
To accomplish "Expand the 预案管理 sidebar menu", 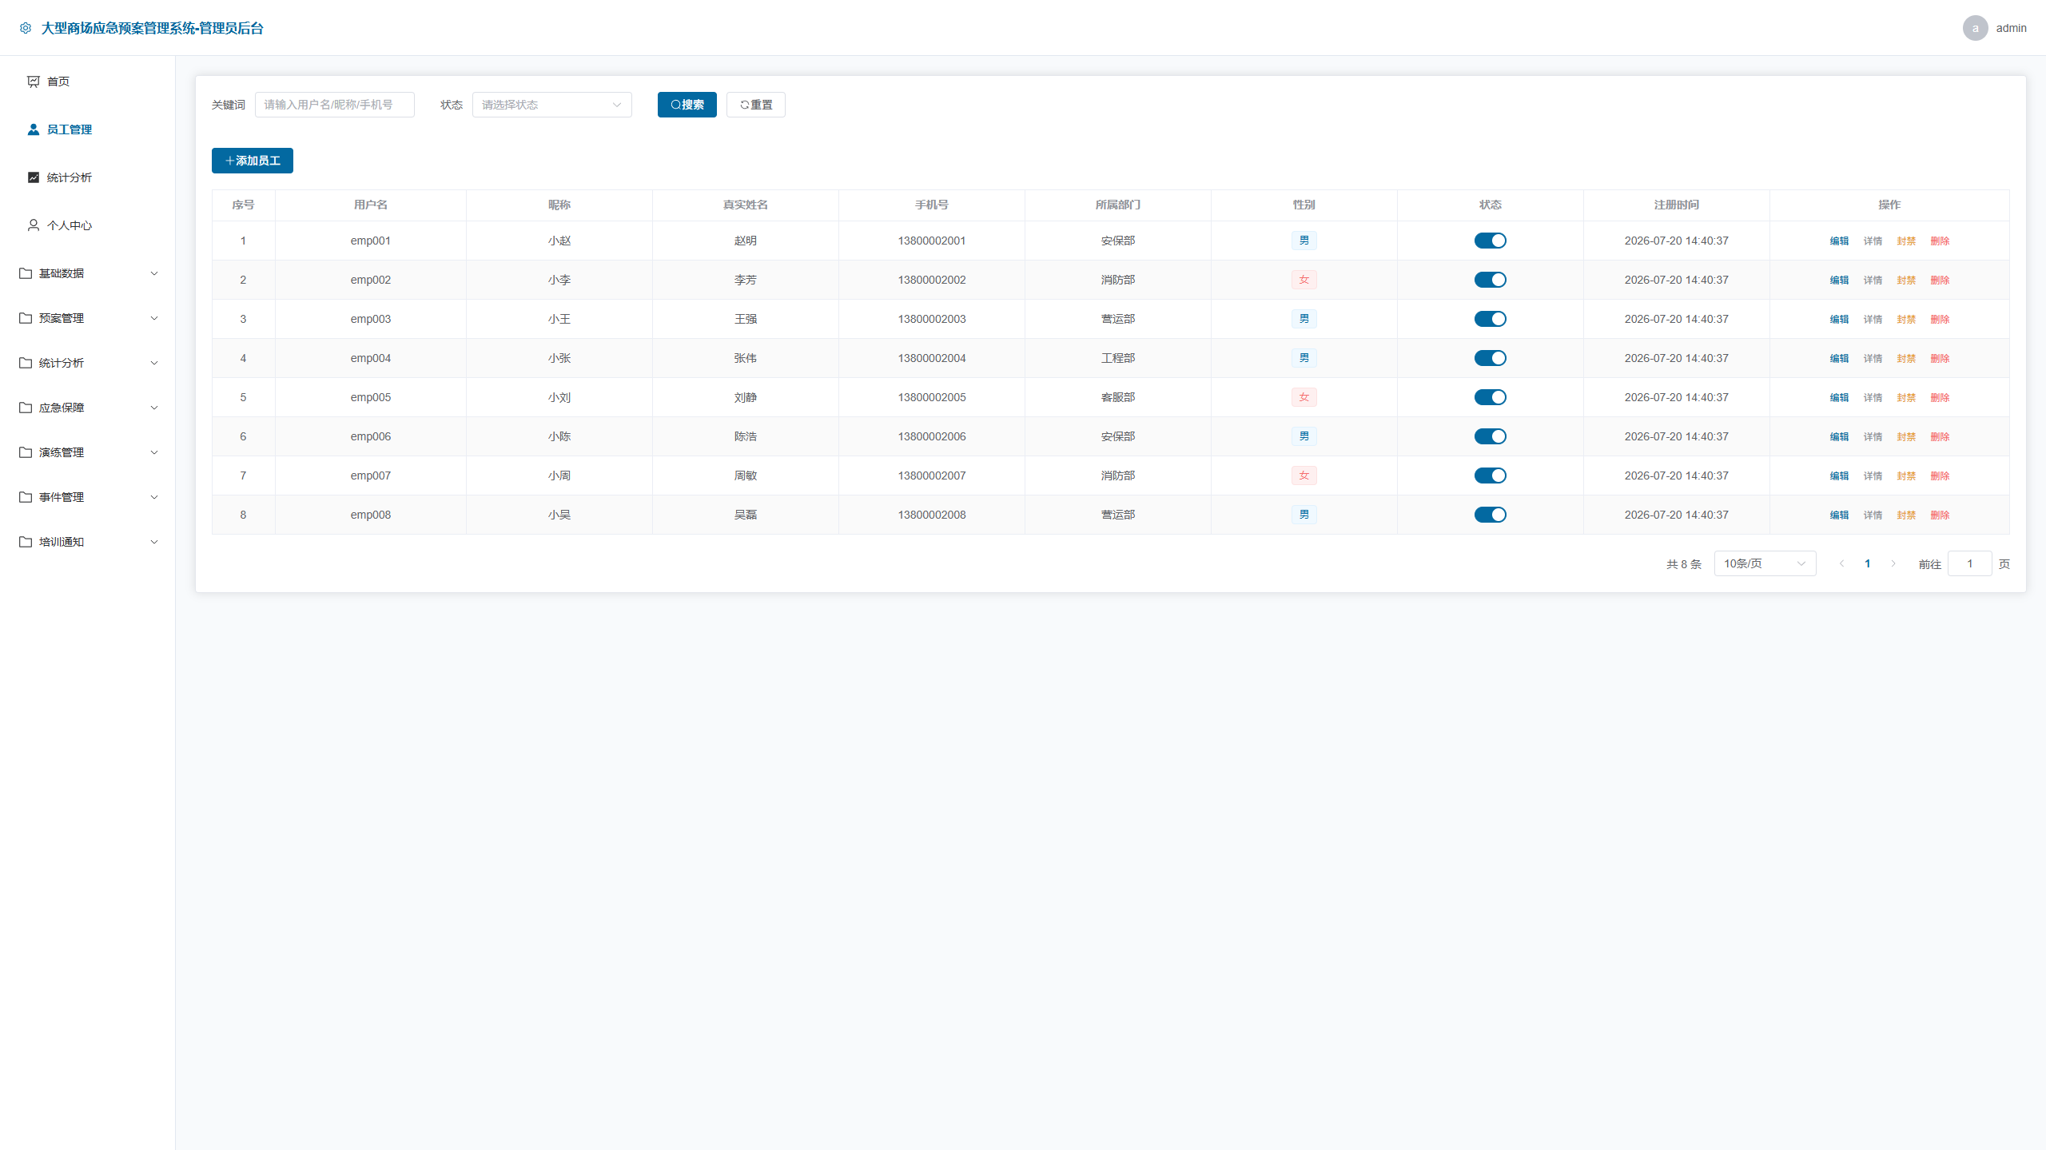I will click(x=88, y=318).
